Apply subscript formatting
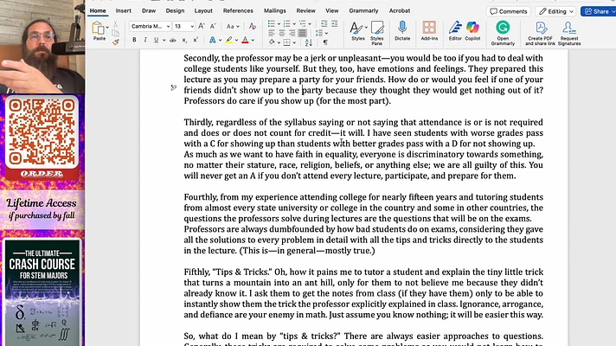616x346 pixels. tap(184, 40)
